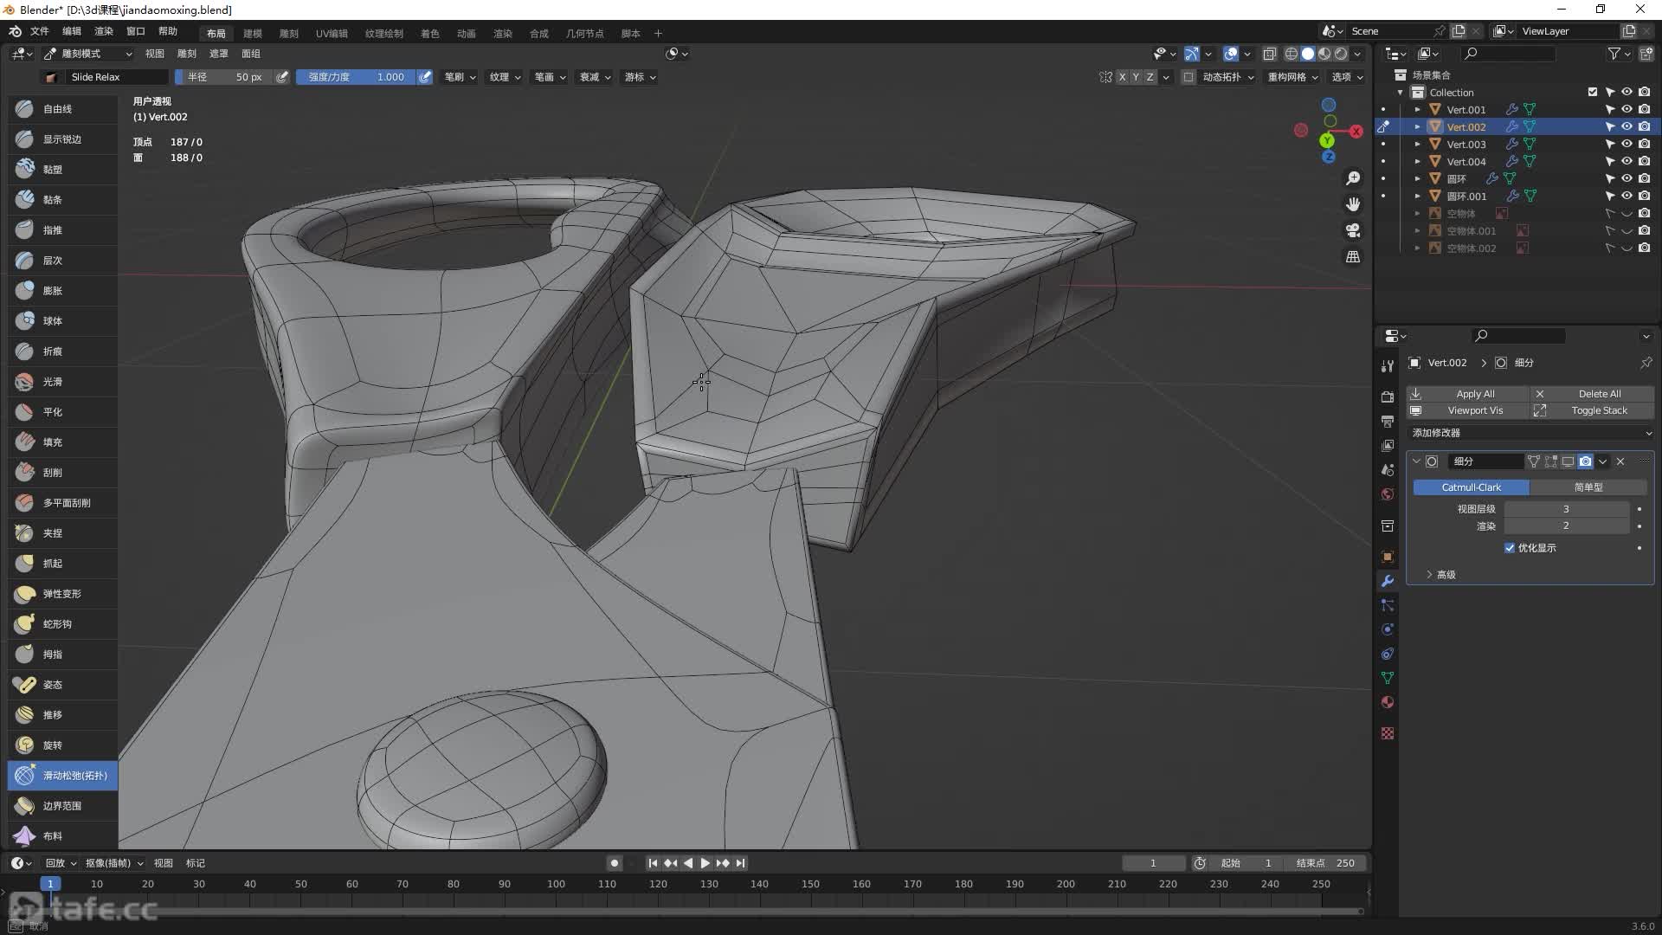1662x935 pixels.
Task: Play the timeline animation forward
Action: click(705, 863)
